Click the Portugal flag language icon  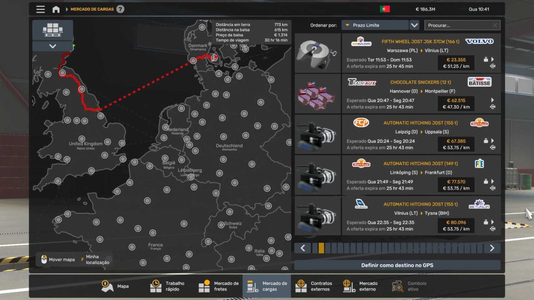[384, 9]
